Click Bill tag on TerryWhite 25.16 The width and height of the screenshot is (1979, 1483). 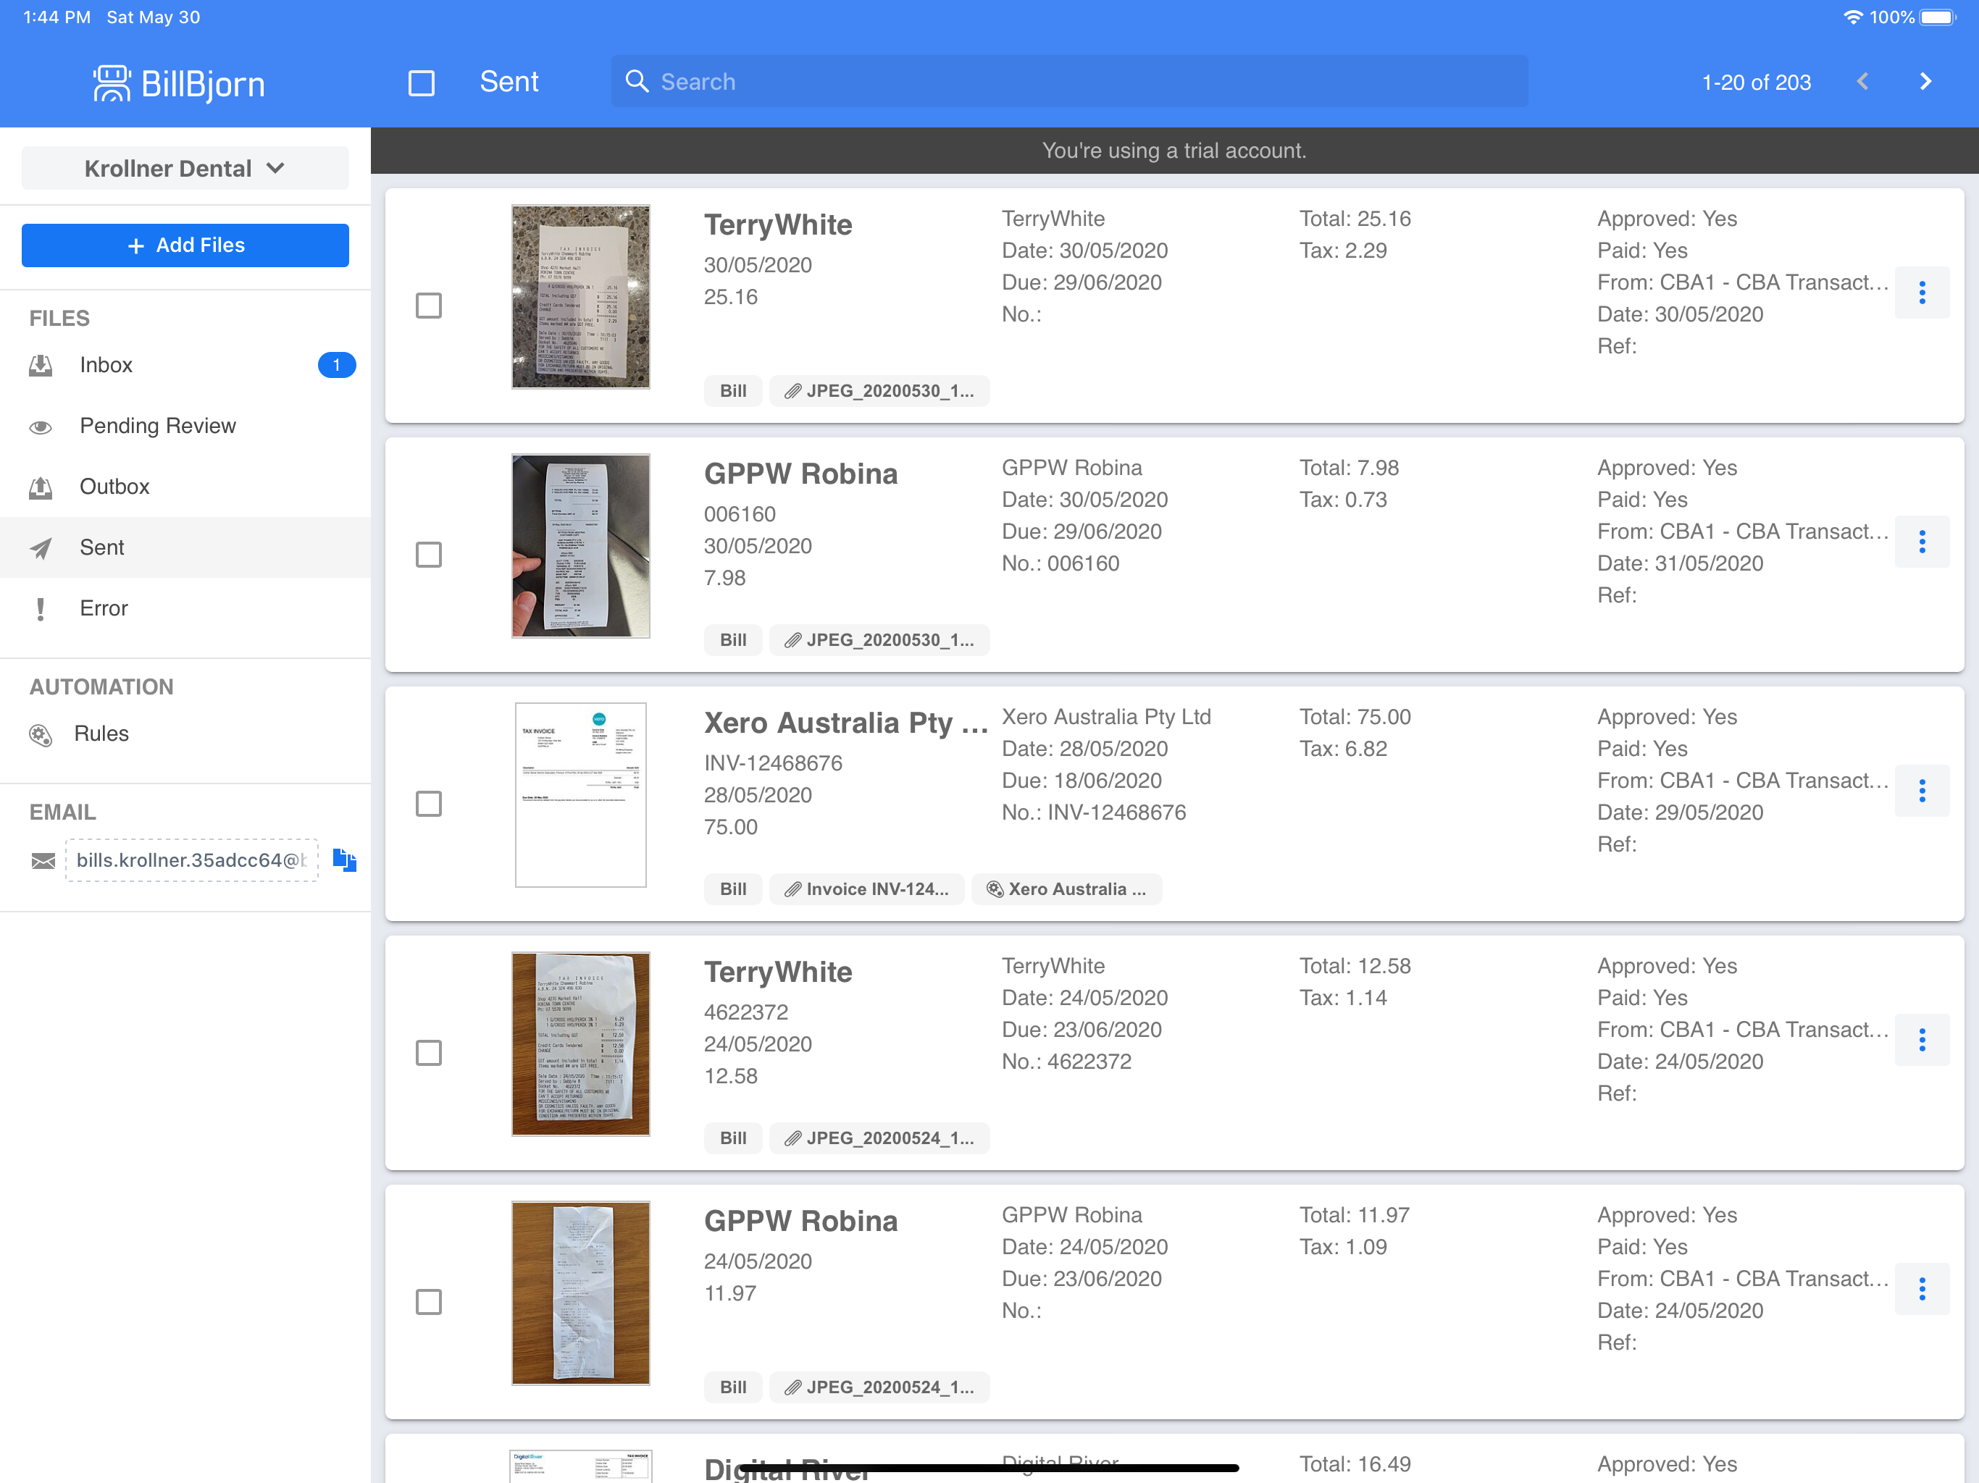pos(733,391)
